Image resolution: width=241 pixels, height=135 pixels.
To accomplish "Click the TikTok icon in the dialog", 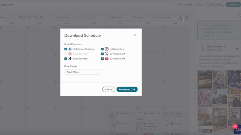I will (70, 58).
